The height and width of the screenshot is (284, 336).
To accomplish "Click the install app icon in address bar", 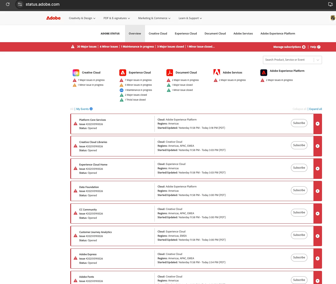I will 330,4.
